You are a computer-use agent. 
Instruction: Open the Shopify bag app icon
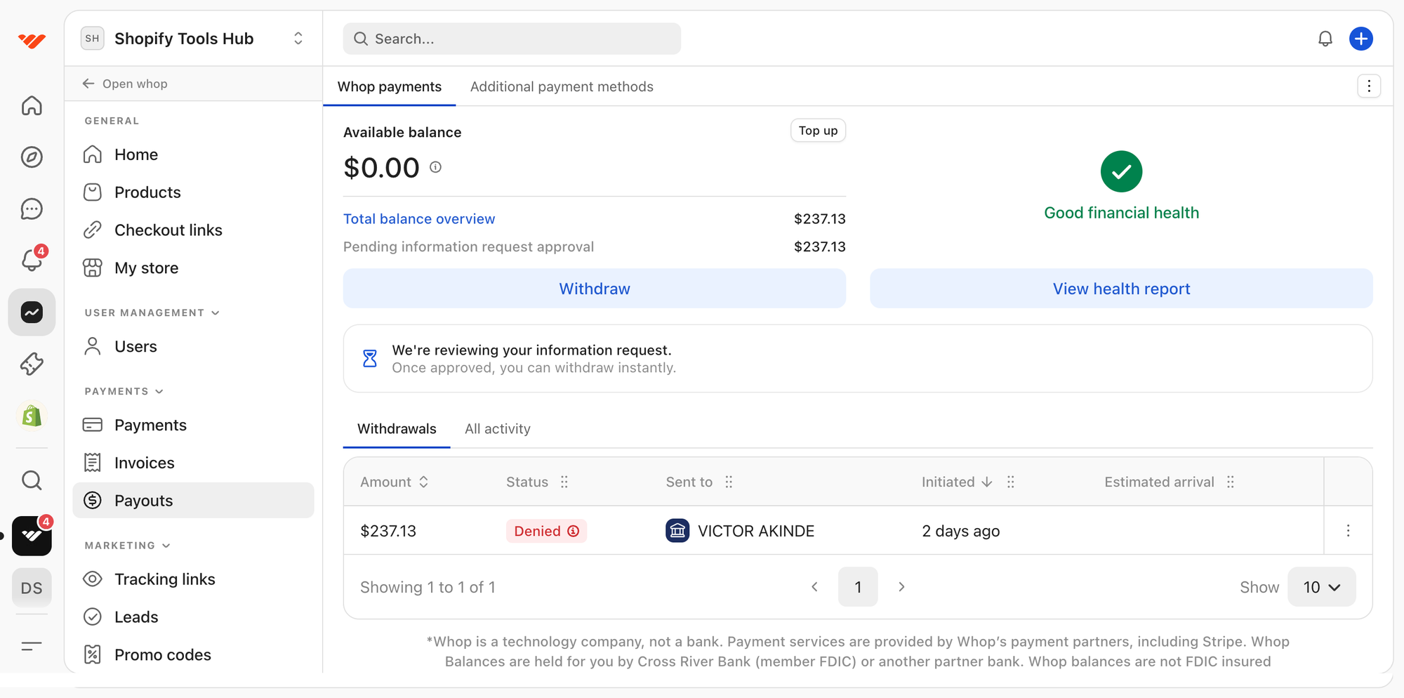[32, 416]
